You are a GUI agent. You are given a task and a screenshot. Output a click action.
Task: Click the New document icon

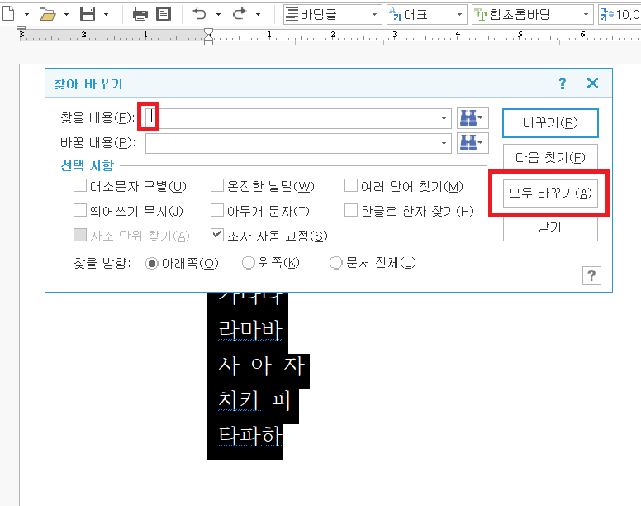click(x=8, y=14)
